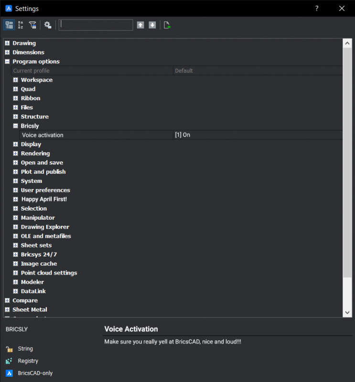Expand the Quad node
The width and height of the screenshot is (355, 382).
click(15, 89)
